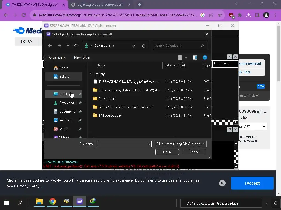Expand the File name history dropdown
Screen dimensions: 281x210
coord(149,144)
